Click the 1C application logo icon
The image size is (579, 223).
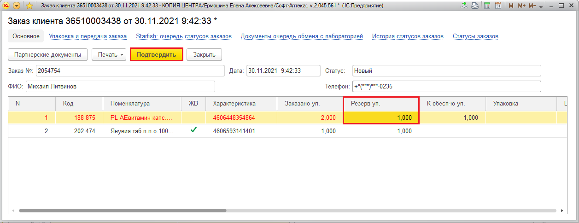click(6, 6)
